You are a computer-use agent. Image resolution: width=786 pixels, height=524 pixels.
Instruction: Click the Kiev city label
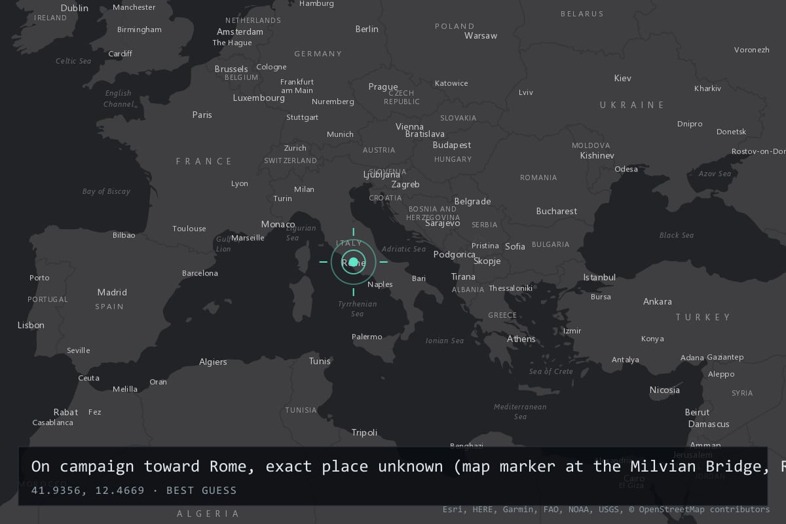tap(623, 78)
